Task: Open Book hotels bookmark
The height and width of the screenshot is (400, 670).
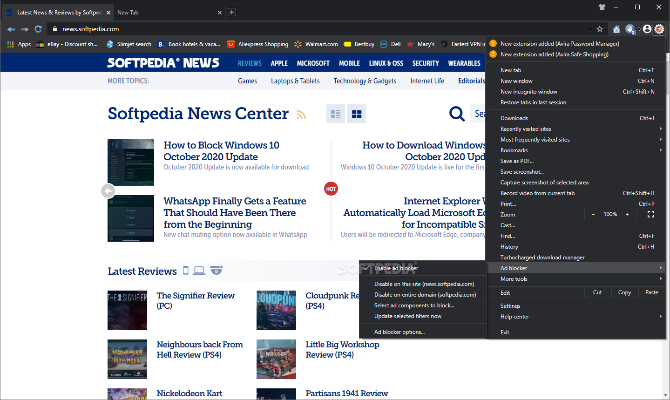Action: tap(189, 44)
